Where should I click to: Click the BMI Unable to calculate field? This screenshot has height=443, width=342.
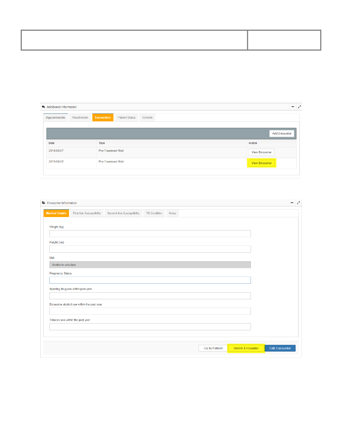pos(150,265)
